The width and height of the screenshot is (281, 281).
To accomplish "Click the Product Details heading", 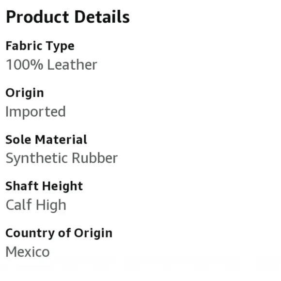I will click(68, 17).
